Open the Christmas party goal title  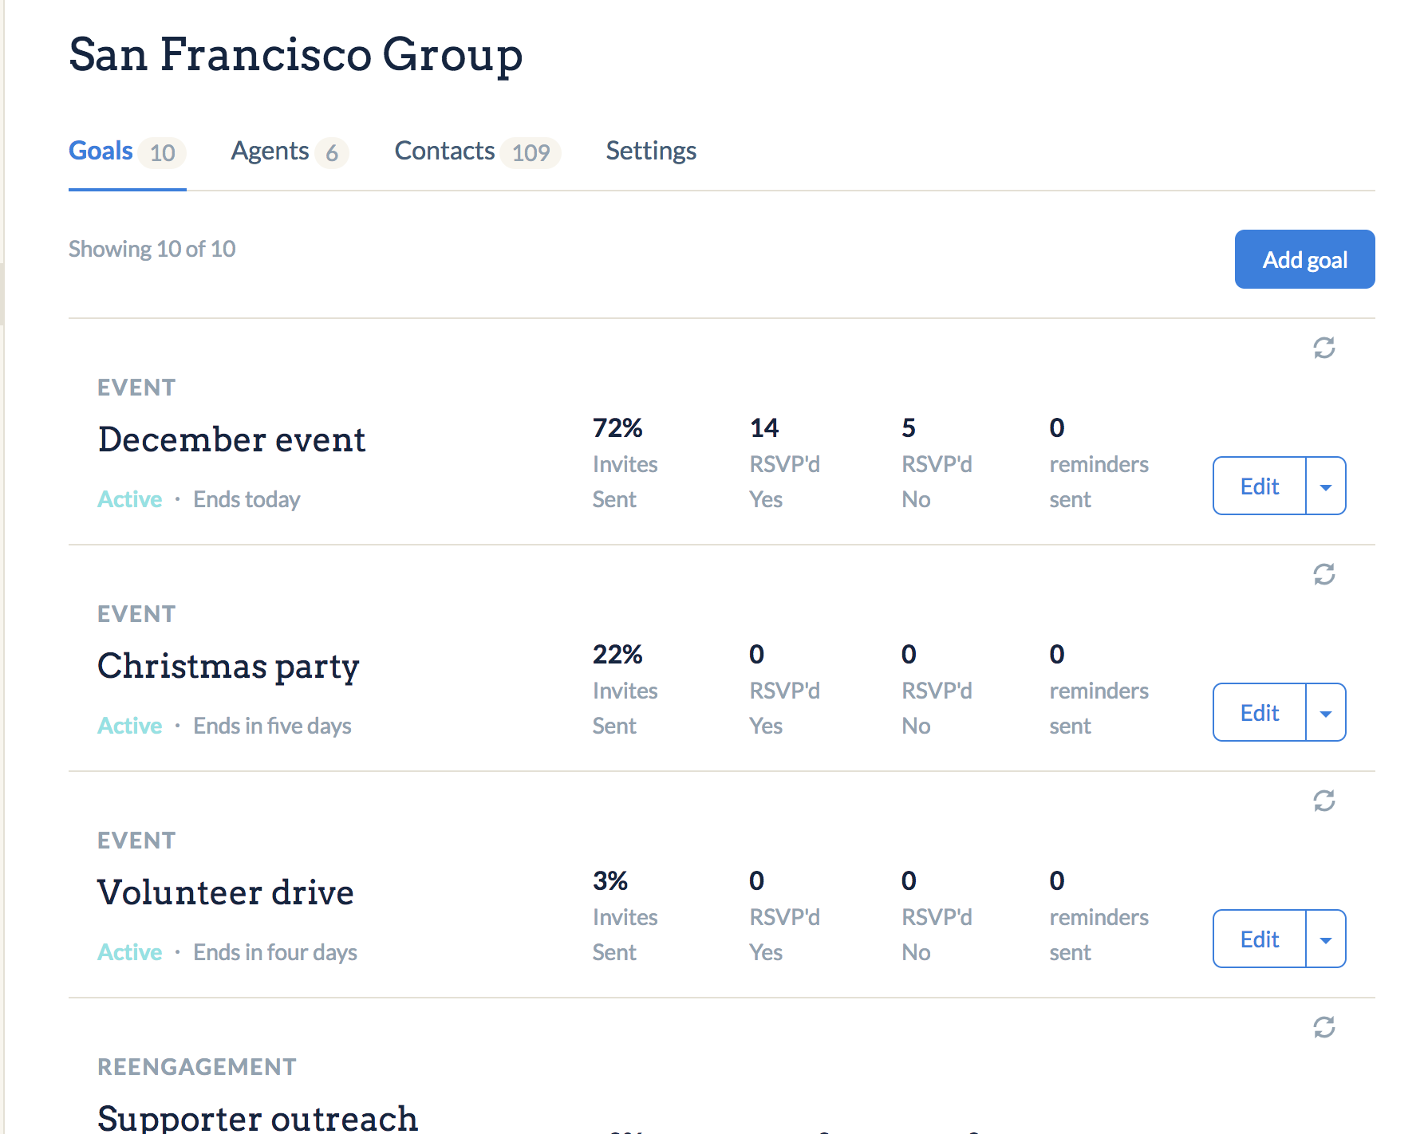(228, 667)
